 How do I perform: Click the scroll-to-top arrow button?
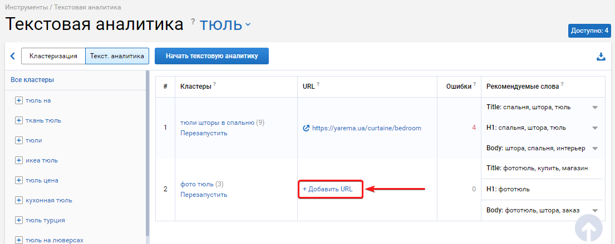[588, 227]
